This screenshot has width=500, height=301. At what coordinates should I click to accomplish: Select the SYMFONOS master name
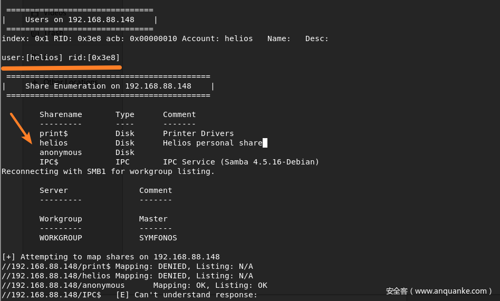coord(158,238)
